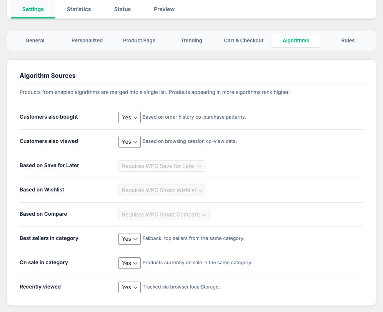
Task: Open Recently viewed dropdown
Action: point(130,287)
